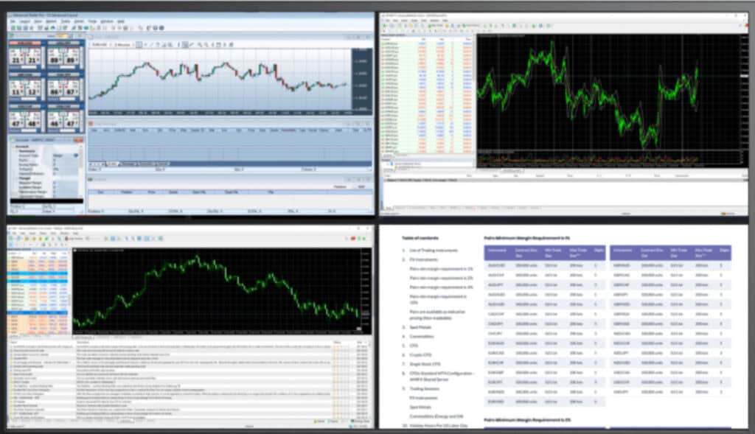
Task: Open Spot Metals link in table of contents
Action: pyautogui.click(x=420, y=327)
